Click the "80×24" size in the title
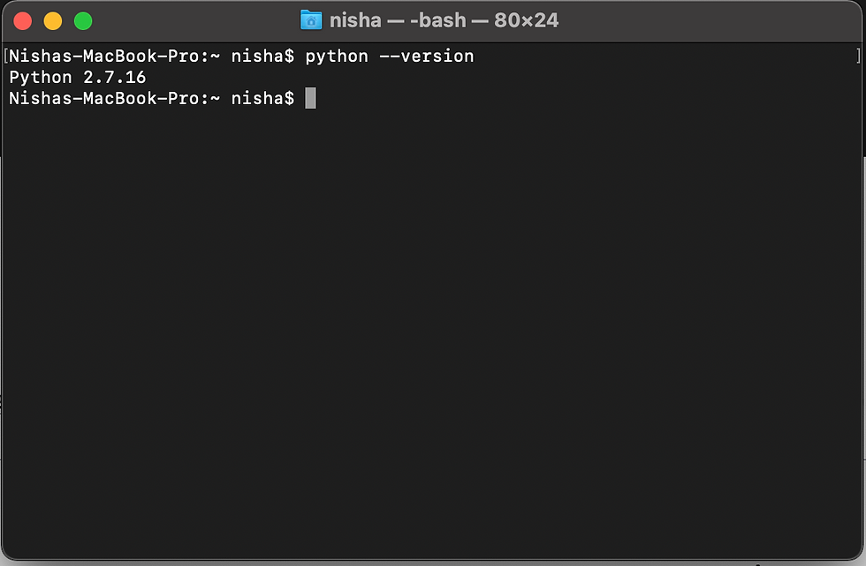This screenshot has height=566, width=866. (x=527, y=20)
